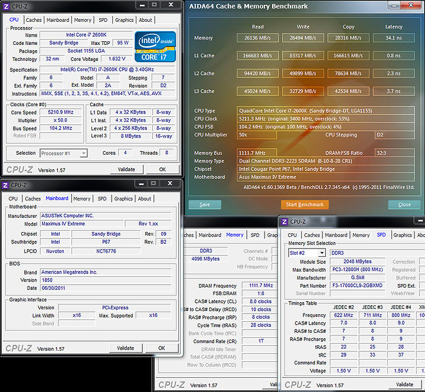Screen dimensions: 425x392
Task: Open Mainboard tab in top CPU-Z window
Action: [58, 20]
